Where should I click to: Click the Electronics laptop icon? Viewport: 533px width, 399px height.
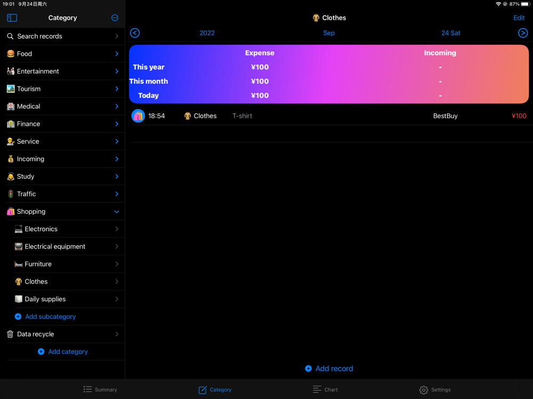point(18,229)
